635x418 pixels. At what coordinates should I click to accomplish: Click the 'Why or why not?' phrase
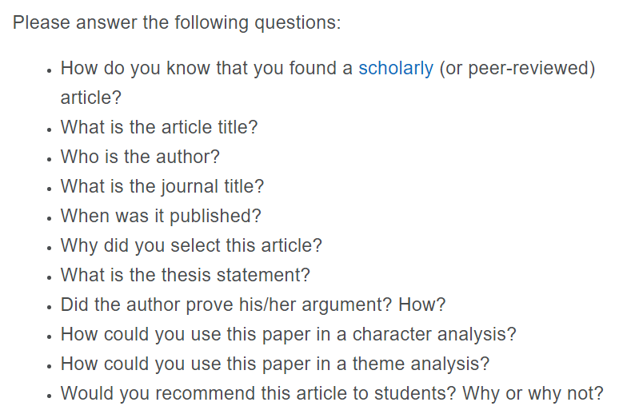click(x=533, y=393)
